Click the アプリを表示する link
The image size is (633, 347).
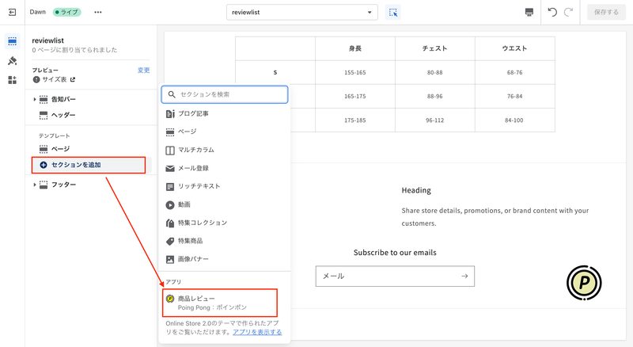257,332
